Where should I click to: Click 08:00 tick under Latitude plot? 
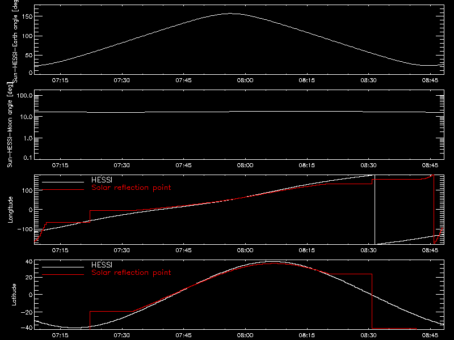click(245, 335)
